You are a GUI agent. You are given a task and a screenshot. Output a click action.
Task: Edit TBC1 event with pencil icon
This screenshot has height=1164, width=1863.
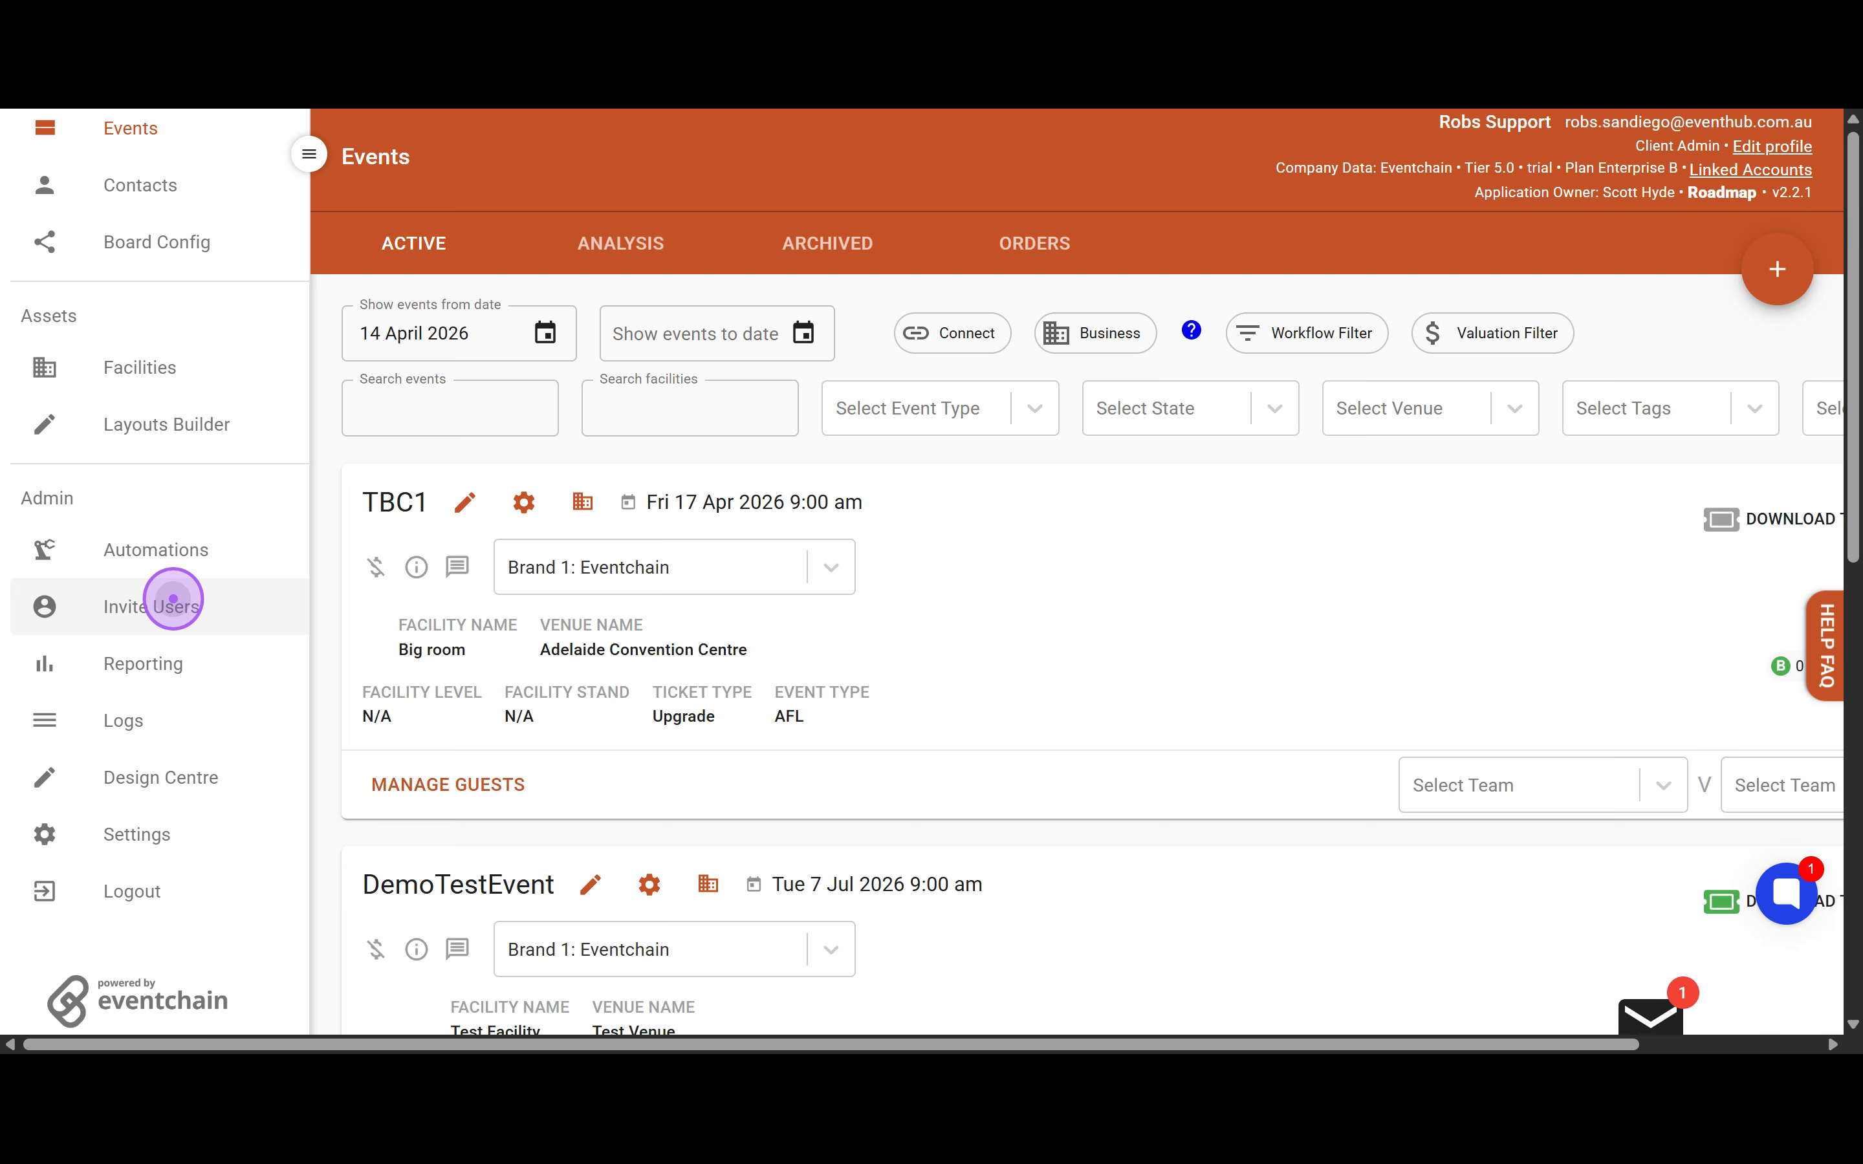465,502
